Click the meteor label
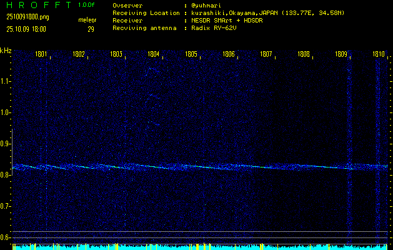This screenshot has height=250, width=393. [x=87, y=20]
